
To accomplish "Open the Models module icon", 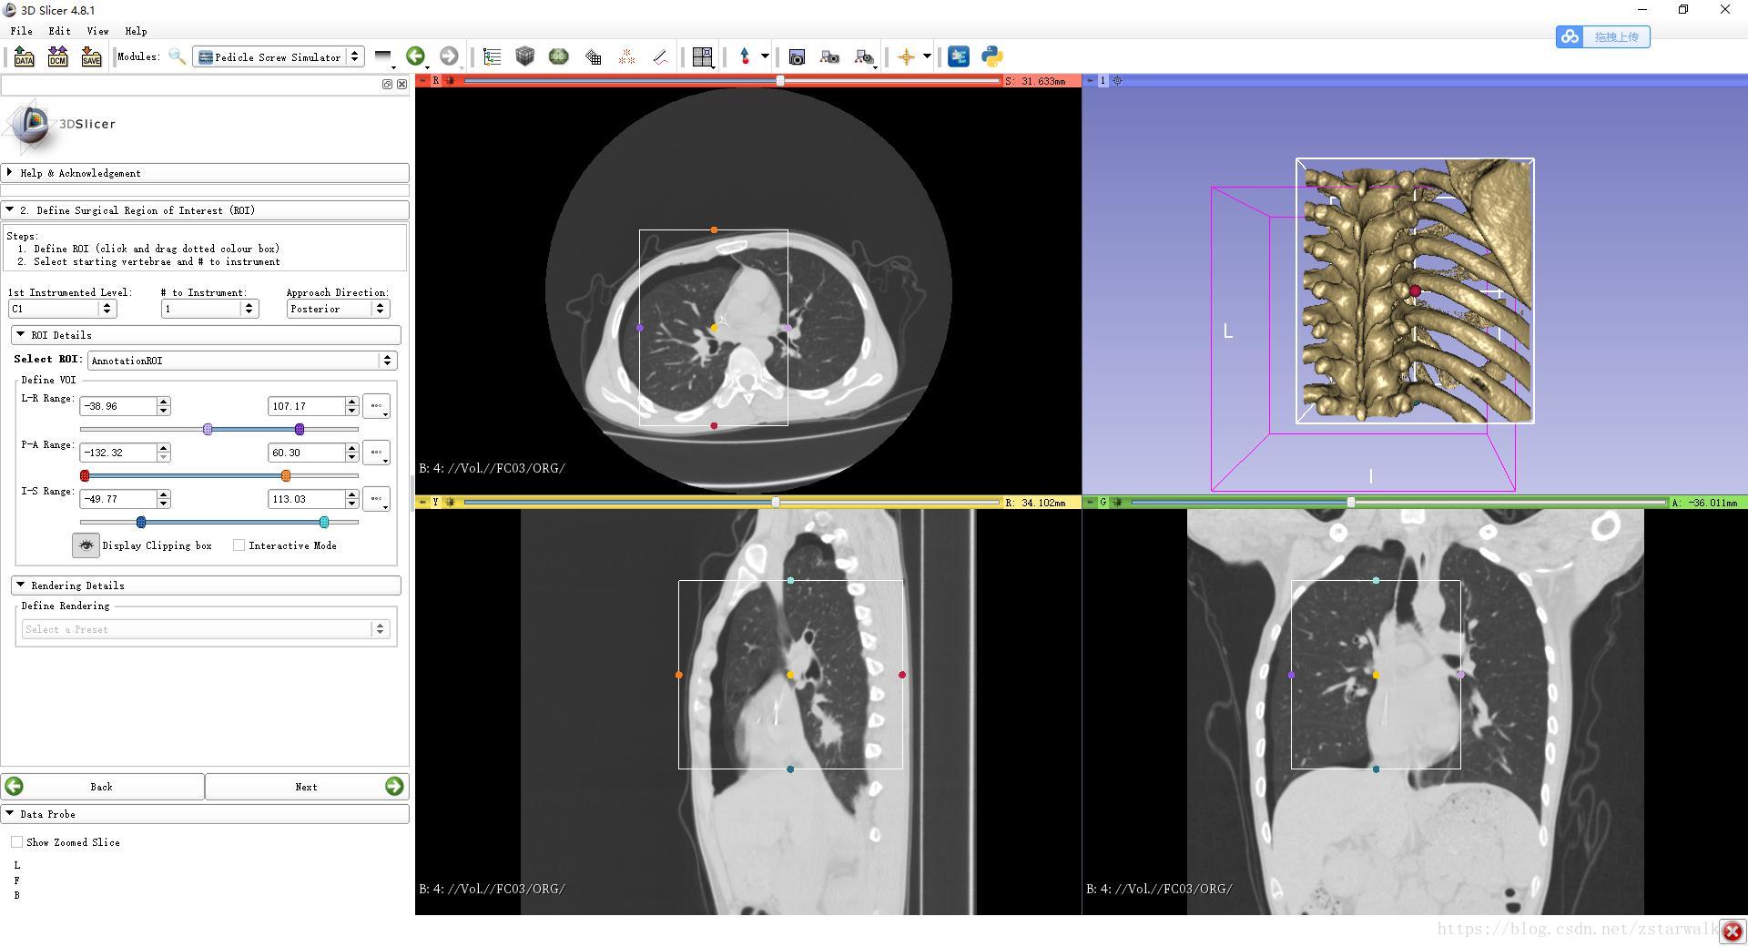I will click(558, 56).
